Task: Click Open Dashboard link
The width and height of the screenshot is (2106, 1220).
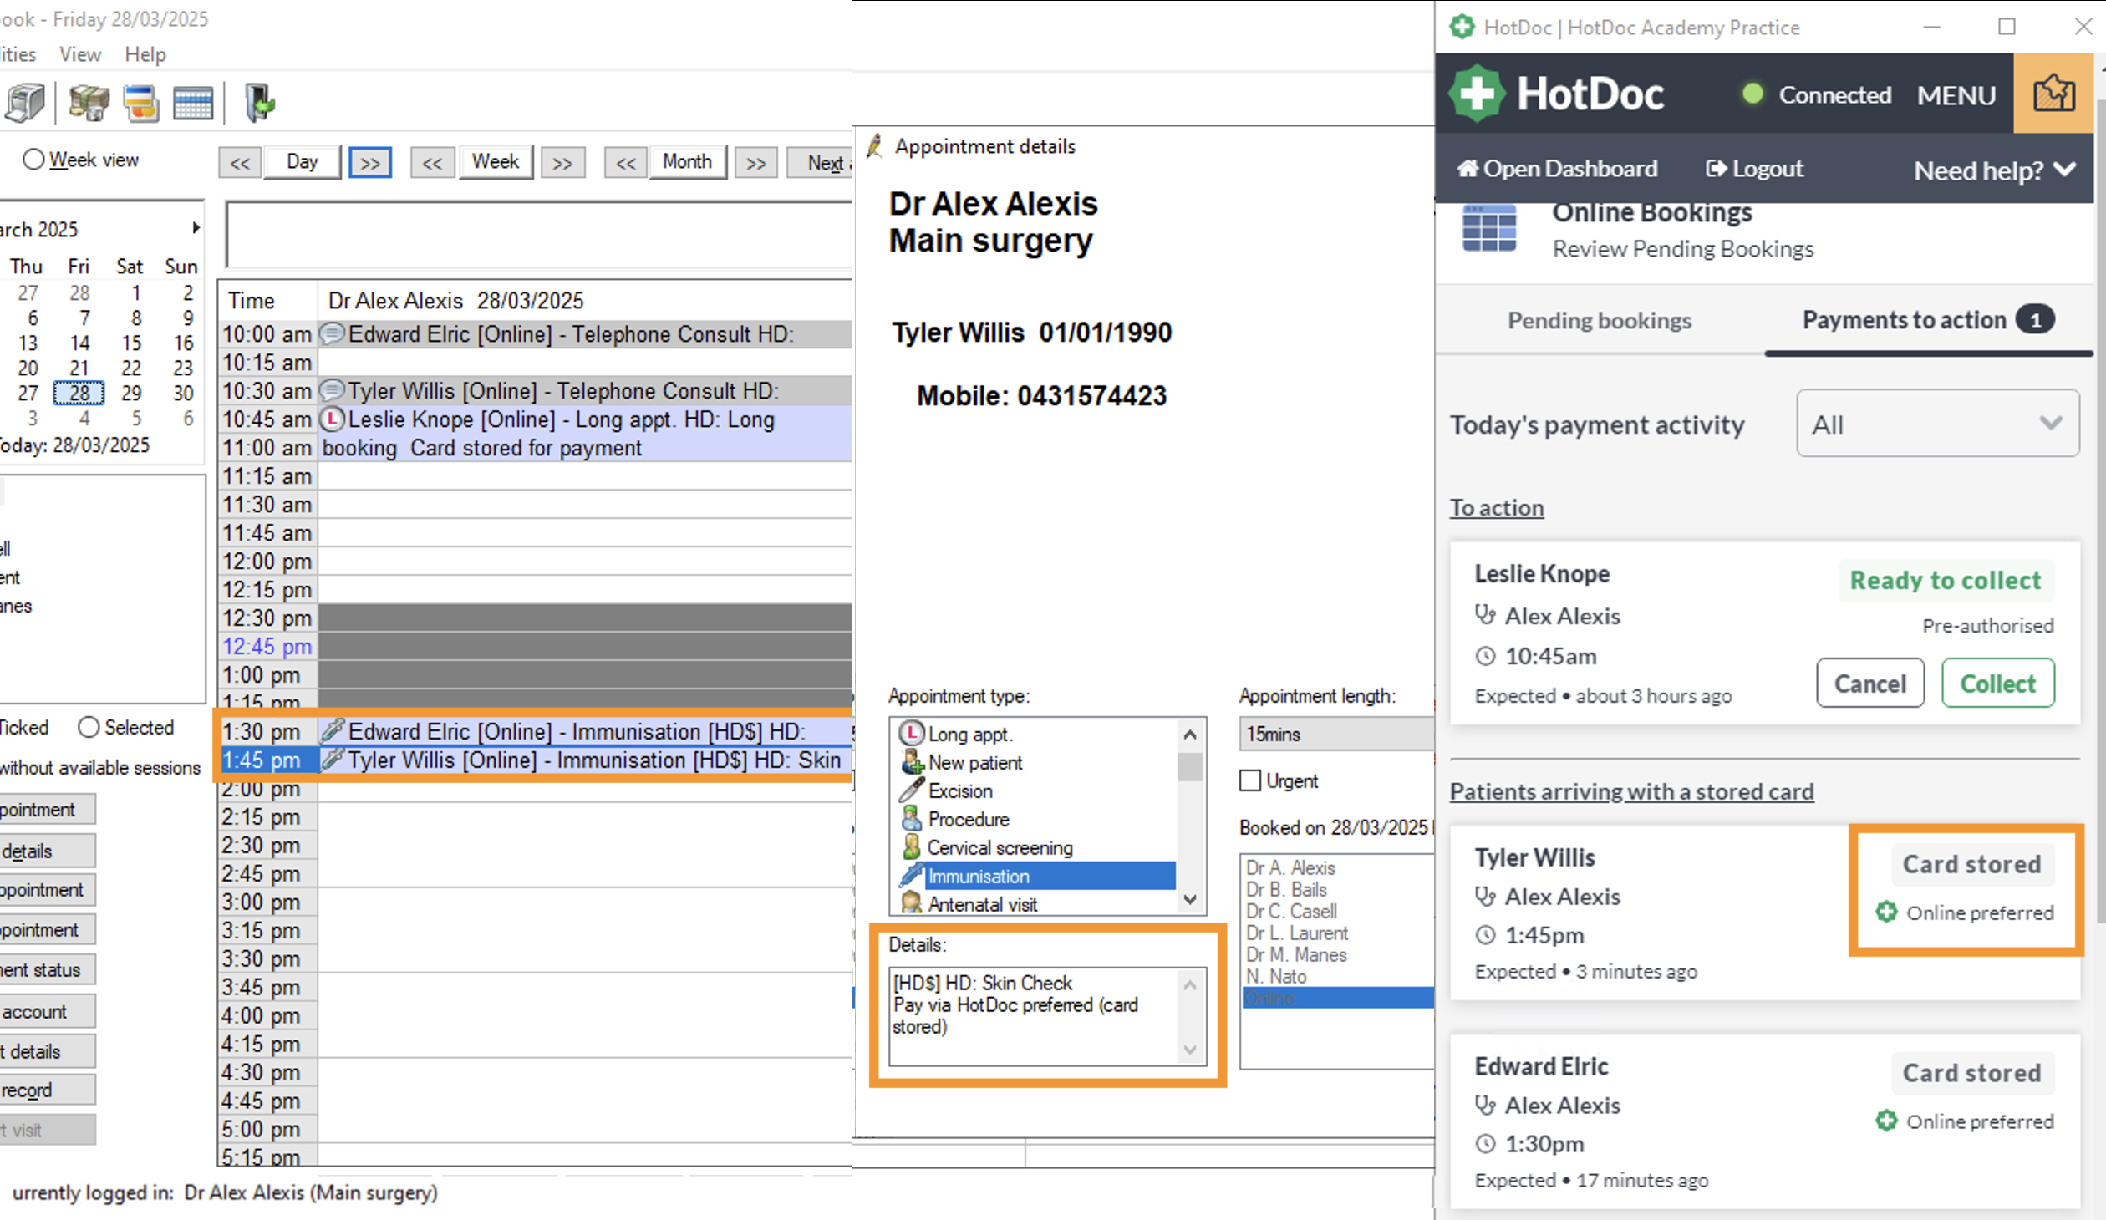Action: tap(1557, 169)
